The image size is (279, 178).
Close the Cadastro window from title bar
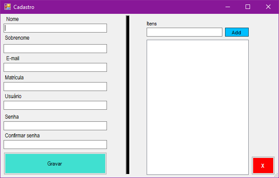[268, 7]
